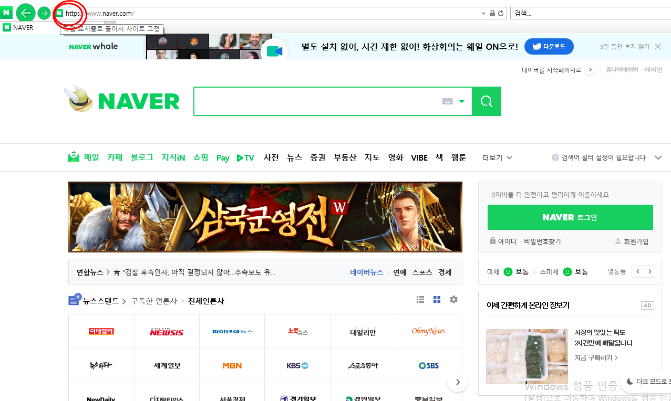The height and width of the screenshot is (401, 671).
Task: Open 쥬니어네이버 link
Action: 622,70
